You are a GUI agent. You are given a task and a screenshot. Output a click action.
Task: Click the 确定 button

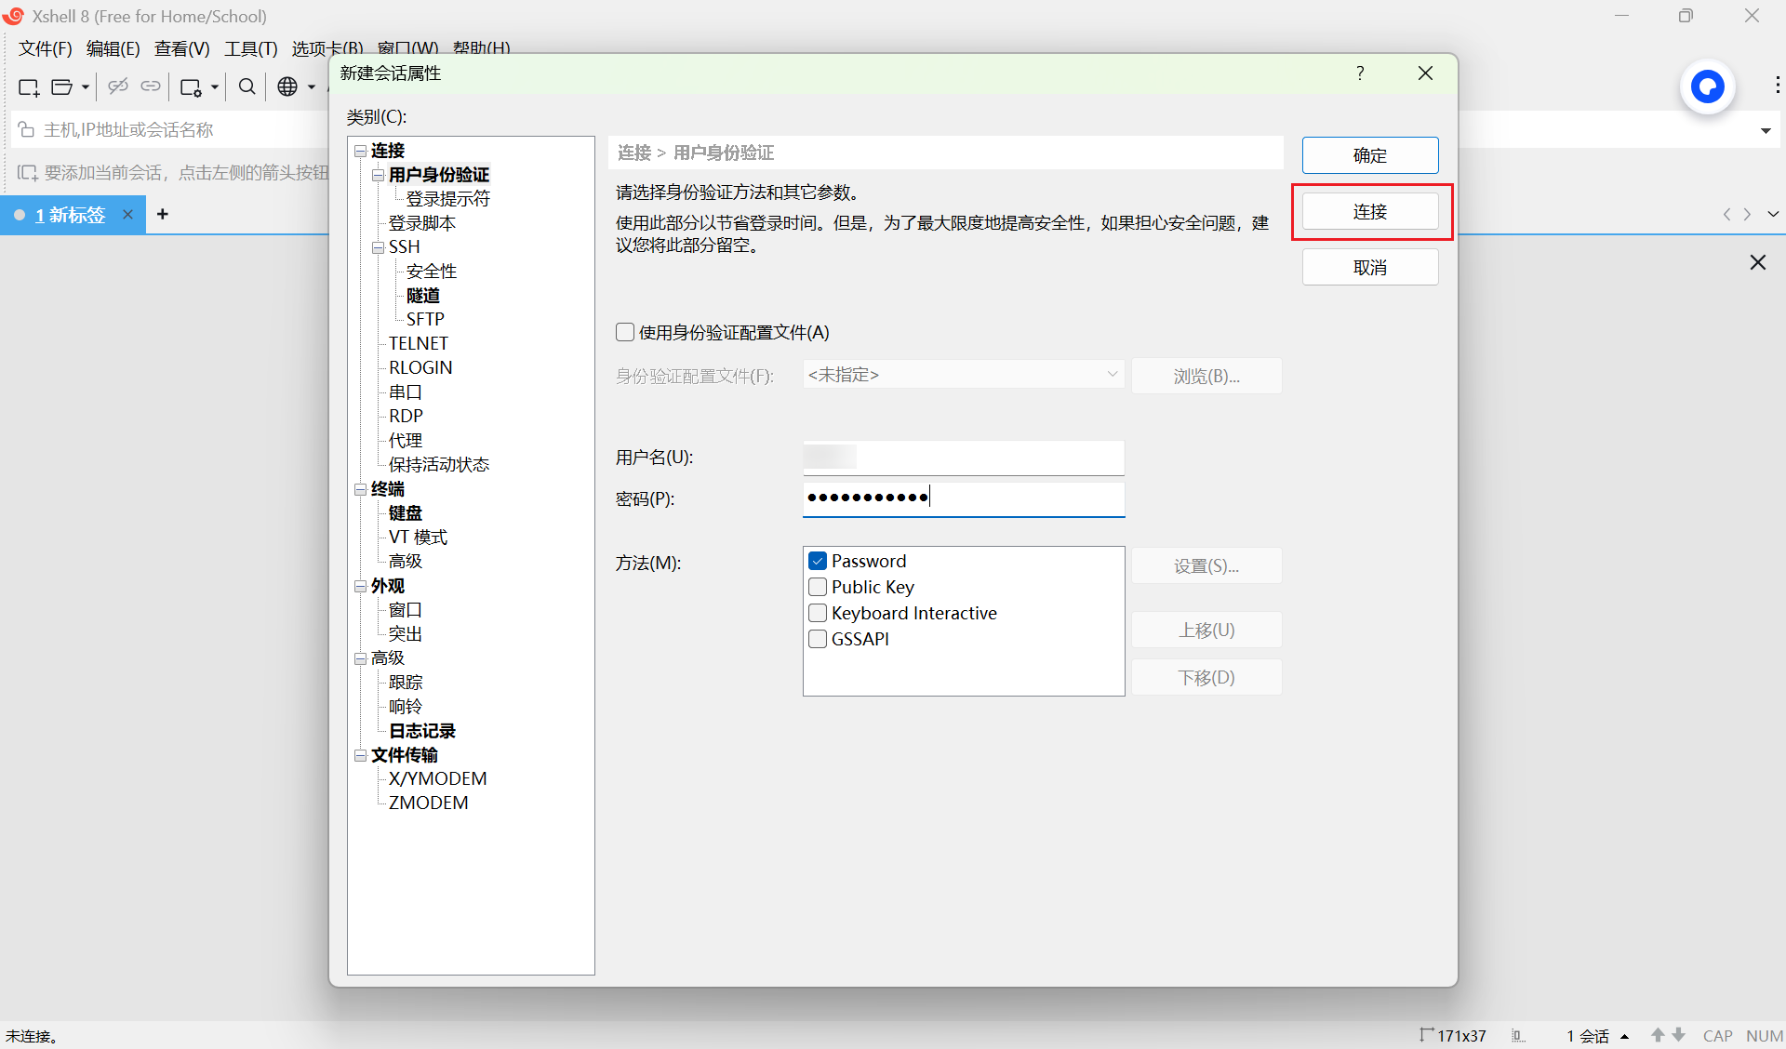click(1370, 155)
